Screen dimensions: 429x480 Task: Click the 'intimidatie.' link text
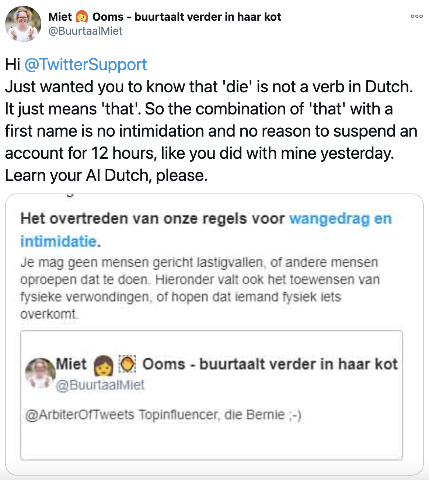click(60, 241)
